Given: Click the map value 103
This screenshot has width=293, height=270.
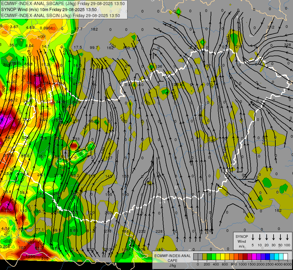Looking at the screenshot, I should [x=22, y=248].
